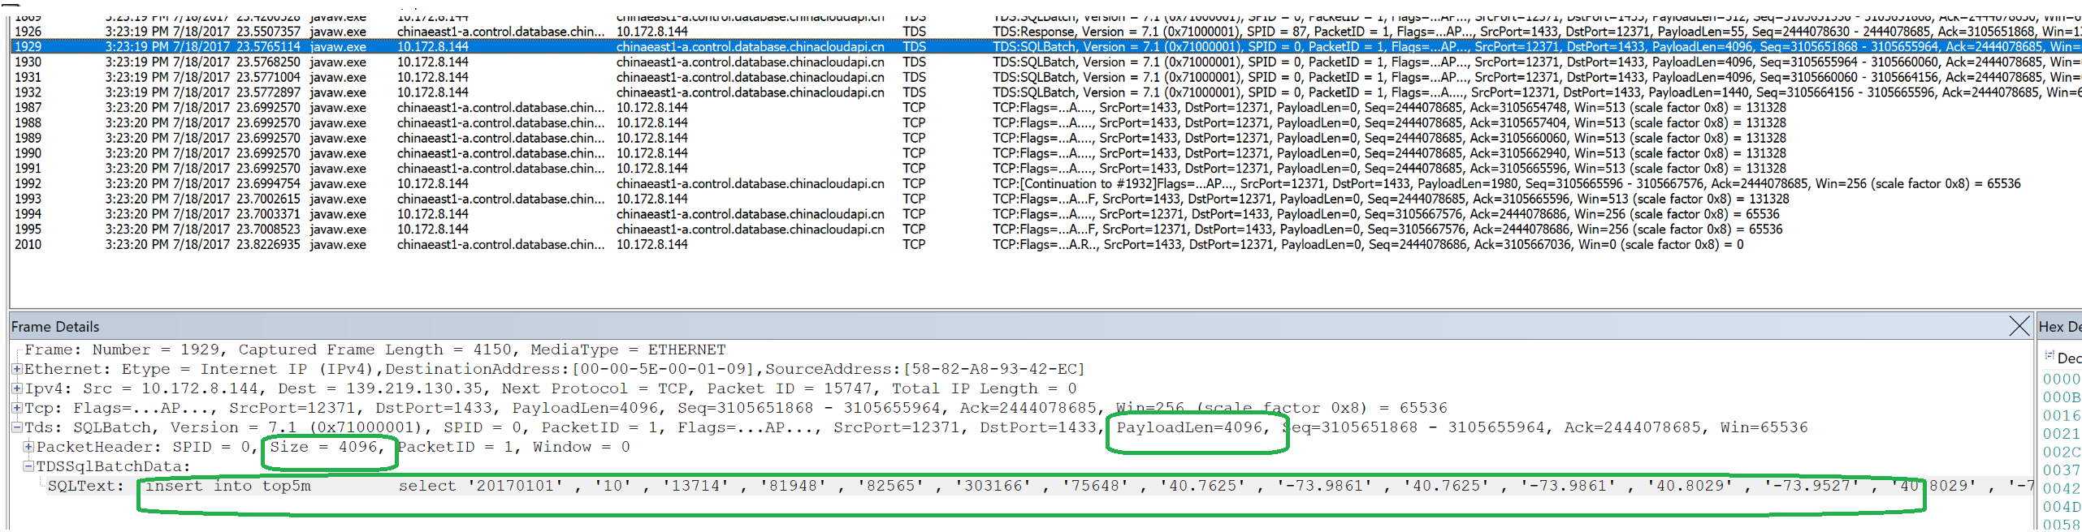Image resolution: width=2082 pixels, height=532 pixels.
Task: Expand the Ethernet node in Frame Details
Action: (16, 369)
